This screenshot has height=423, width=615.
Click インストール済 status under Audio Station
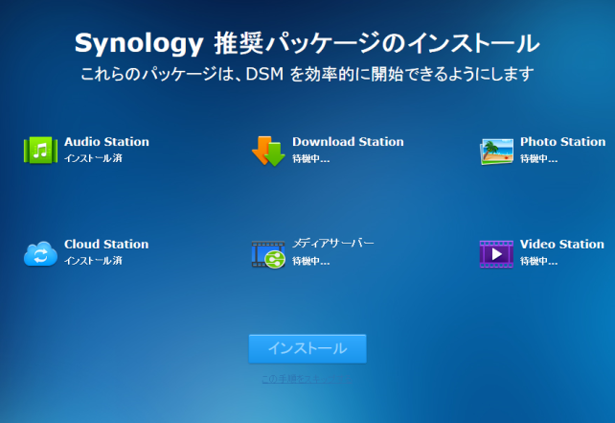point(93,158)
